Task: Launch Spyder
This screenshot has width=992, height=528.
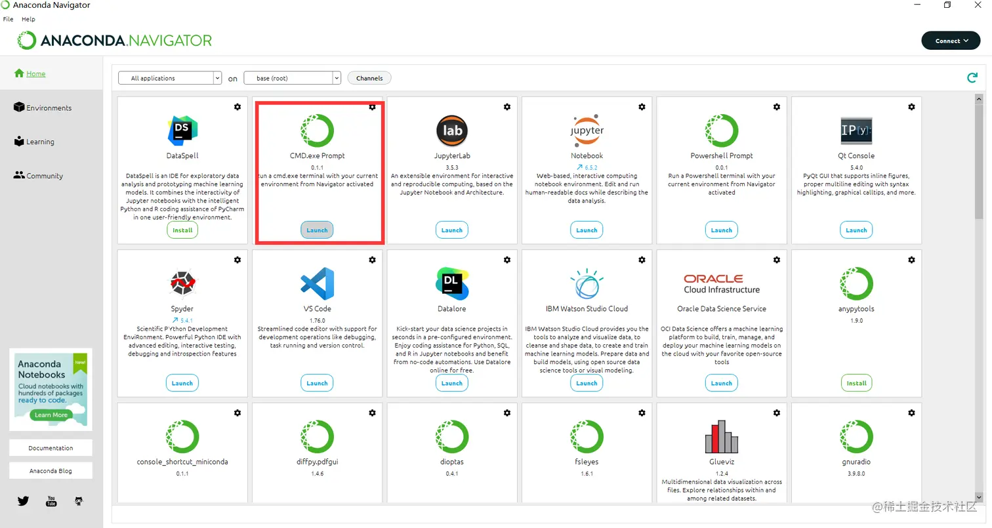Action: click(182, 383)
